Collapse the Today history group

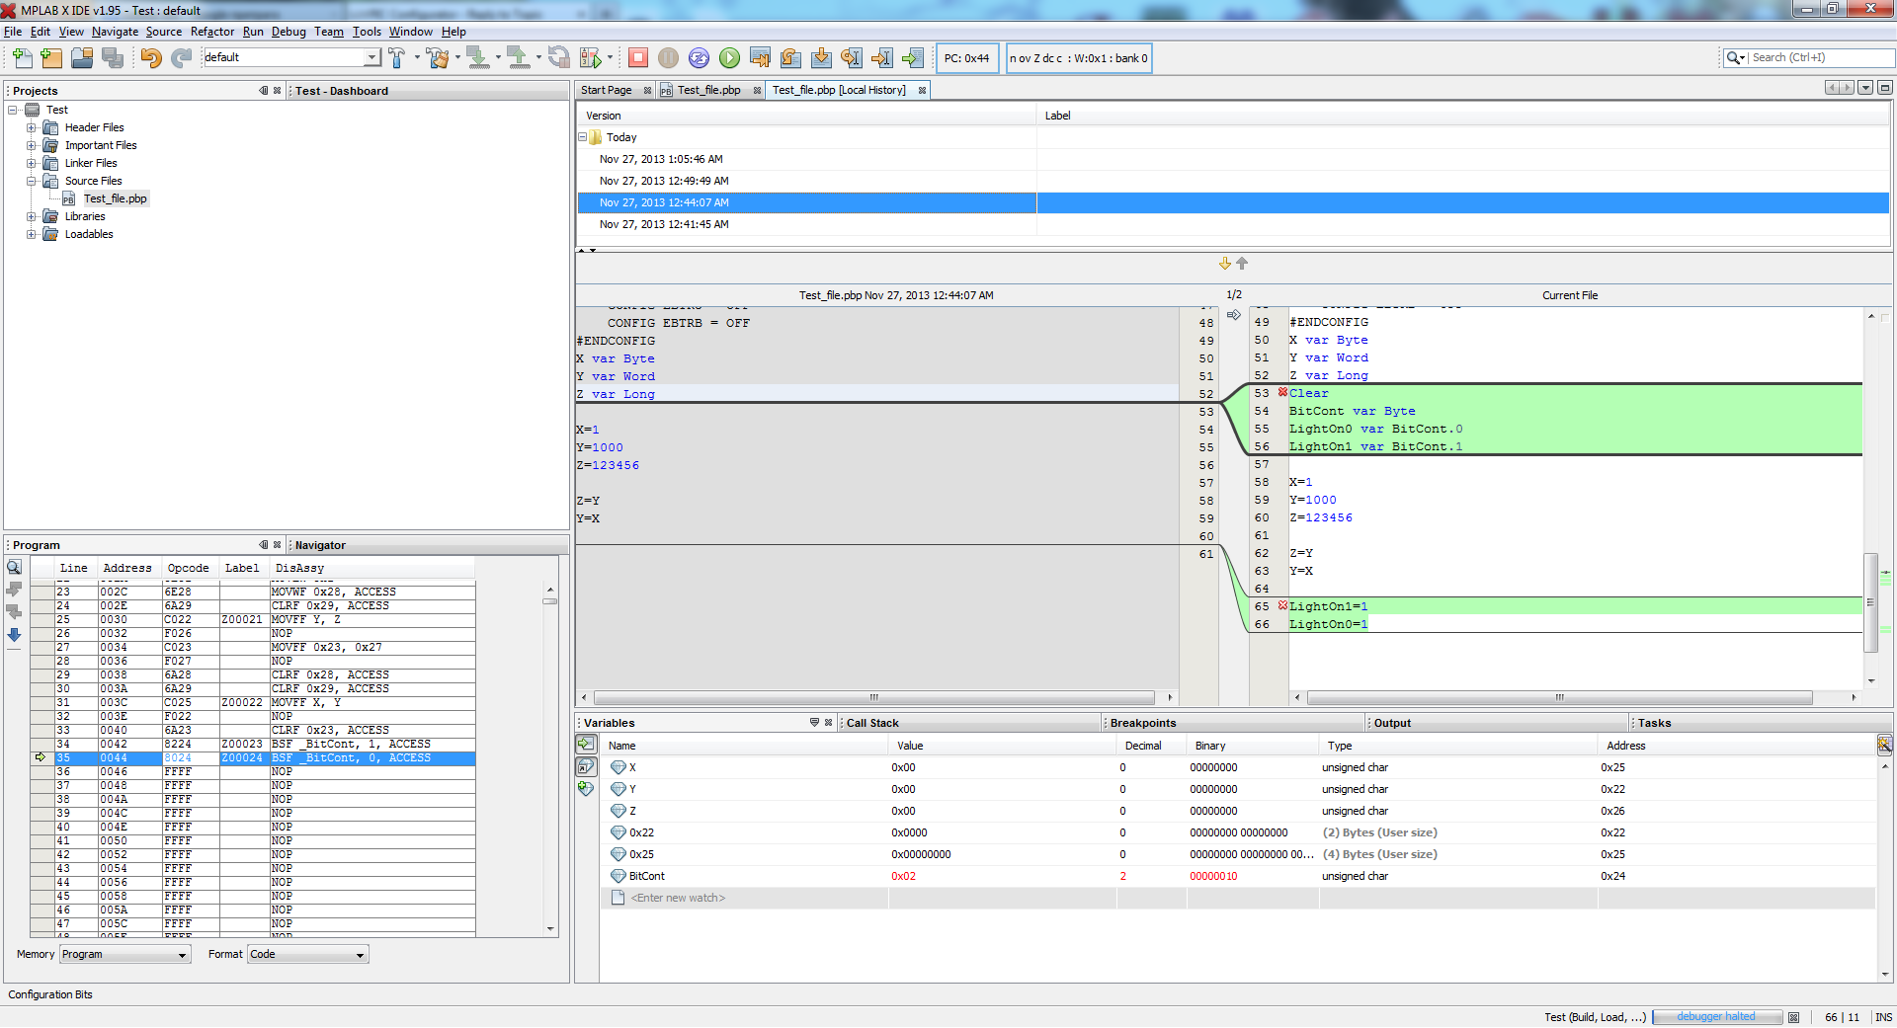(583, 137)
